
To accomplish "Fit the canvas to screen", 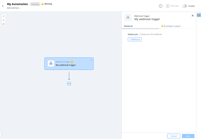I will coord(4,24).
